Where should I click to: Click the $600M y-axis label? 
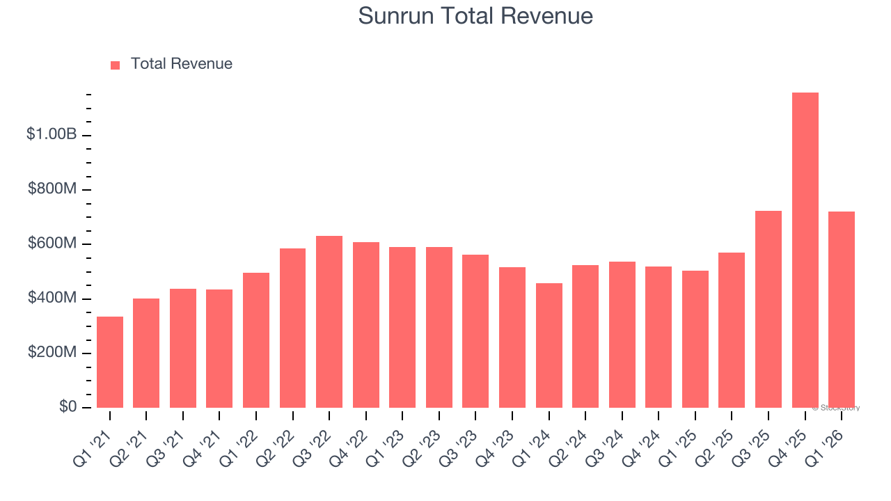coord(52,244)
